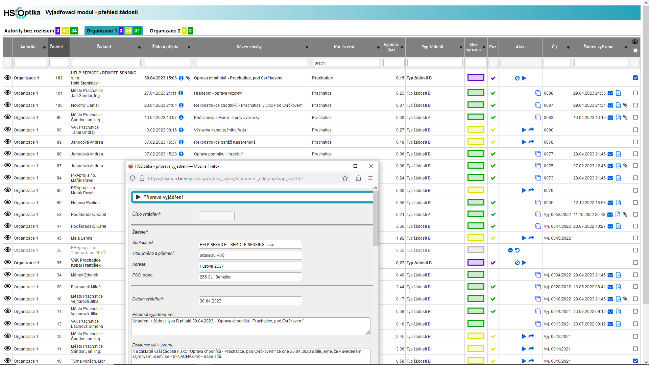
Task: Click forward arrow for request 89
Action: pos(531,142)
